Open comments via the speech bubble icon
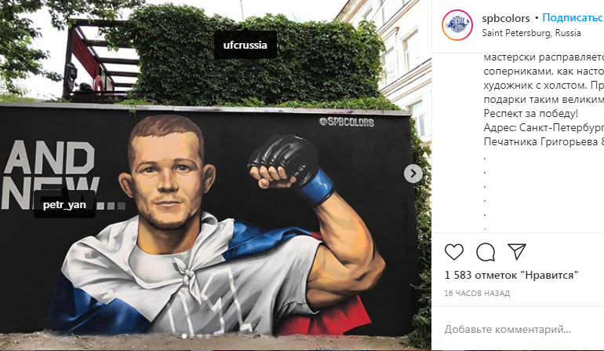The height and width of the screenshot is (351, 604). (x=486, y=252)
